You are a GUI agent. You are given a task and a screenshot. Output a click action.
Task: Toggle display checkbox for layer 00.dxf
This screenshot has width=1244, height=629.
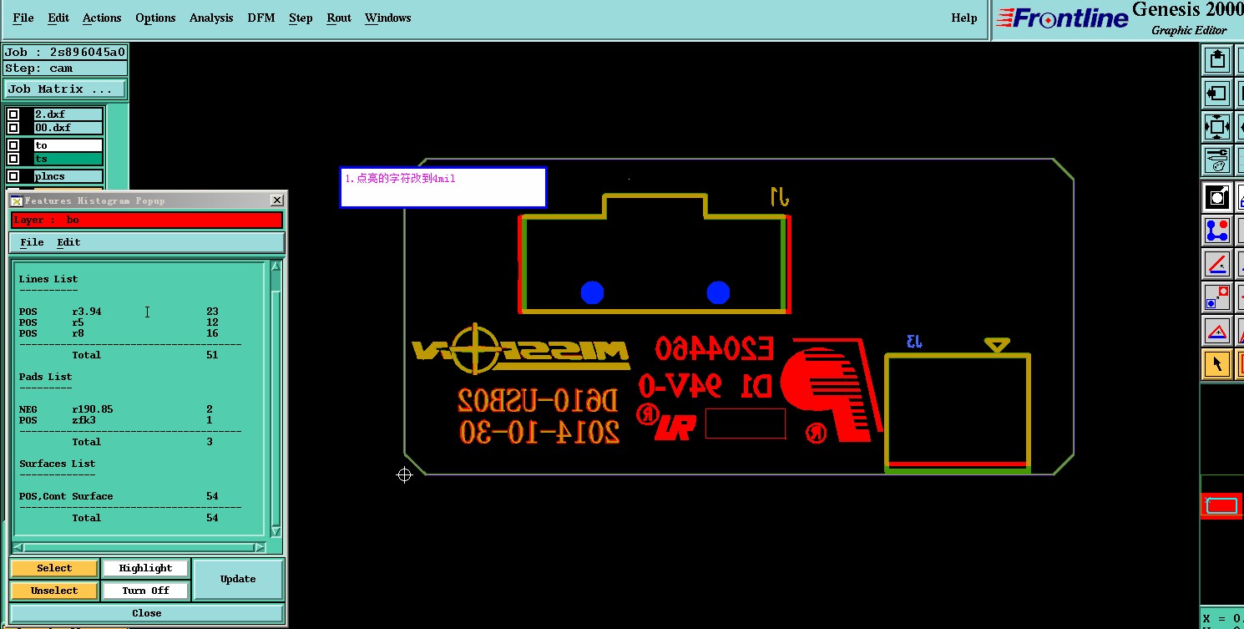click(13, 128)
